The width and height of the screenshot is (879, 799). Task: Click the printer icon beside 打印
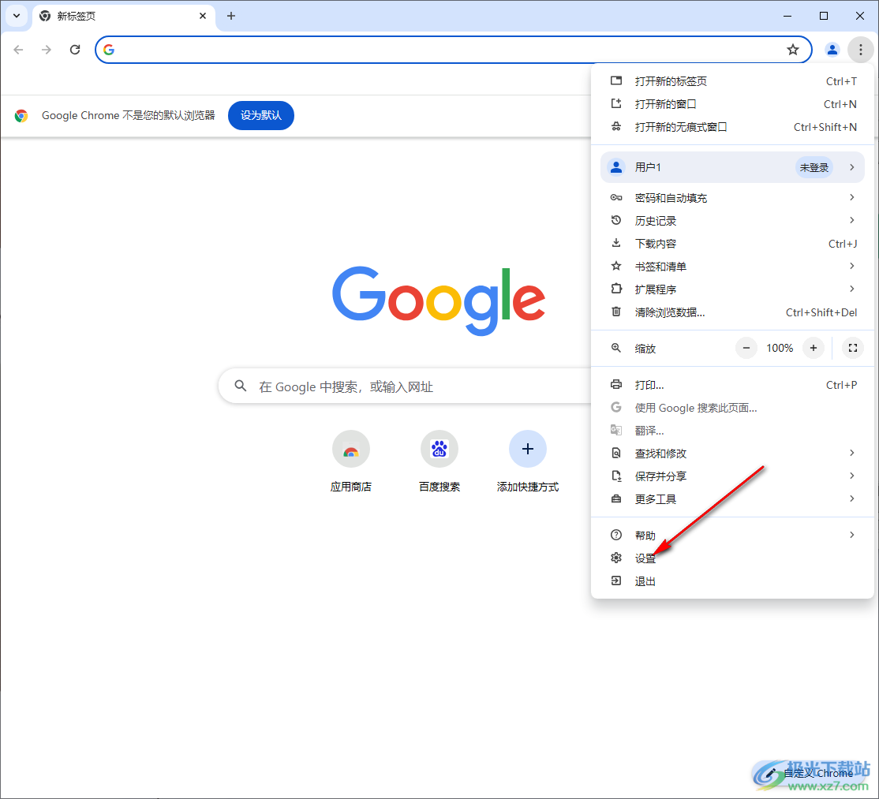(616, 384)
